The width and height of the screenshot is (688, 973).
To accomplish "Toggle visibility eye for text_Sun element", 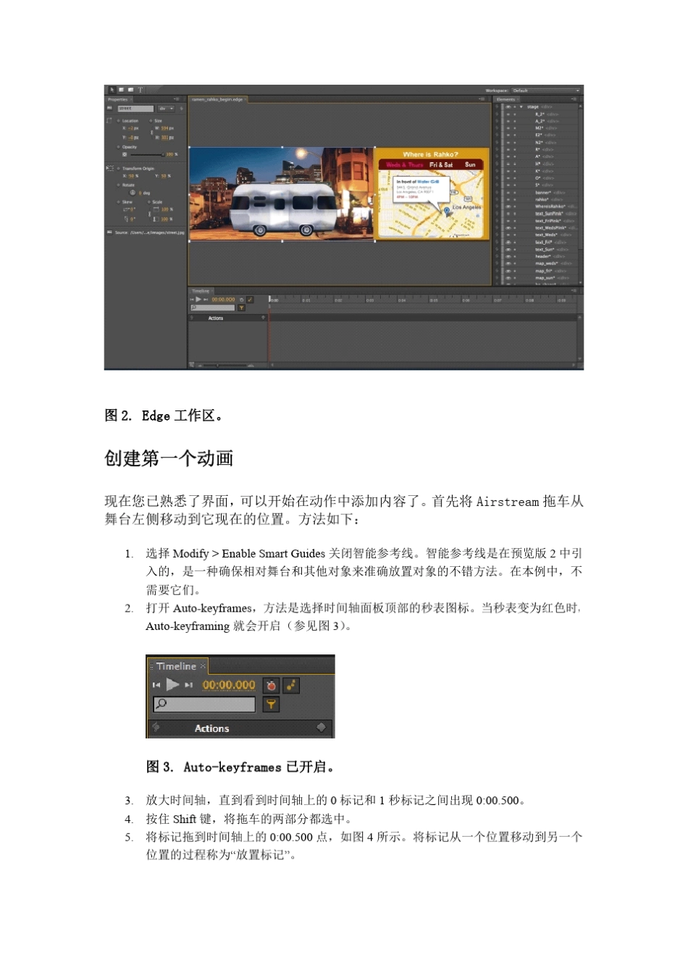I will pos(508,249).
